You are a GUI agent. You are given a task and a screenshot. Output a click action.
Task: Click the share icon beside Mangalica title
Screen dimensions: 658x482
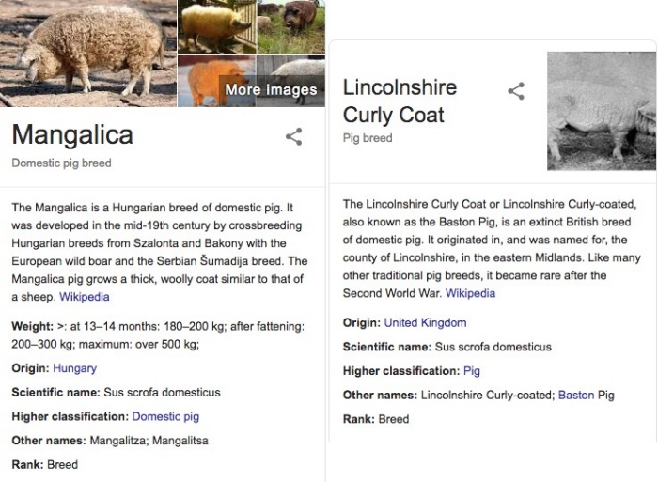click(x=293, y=137)
